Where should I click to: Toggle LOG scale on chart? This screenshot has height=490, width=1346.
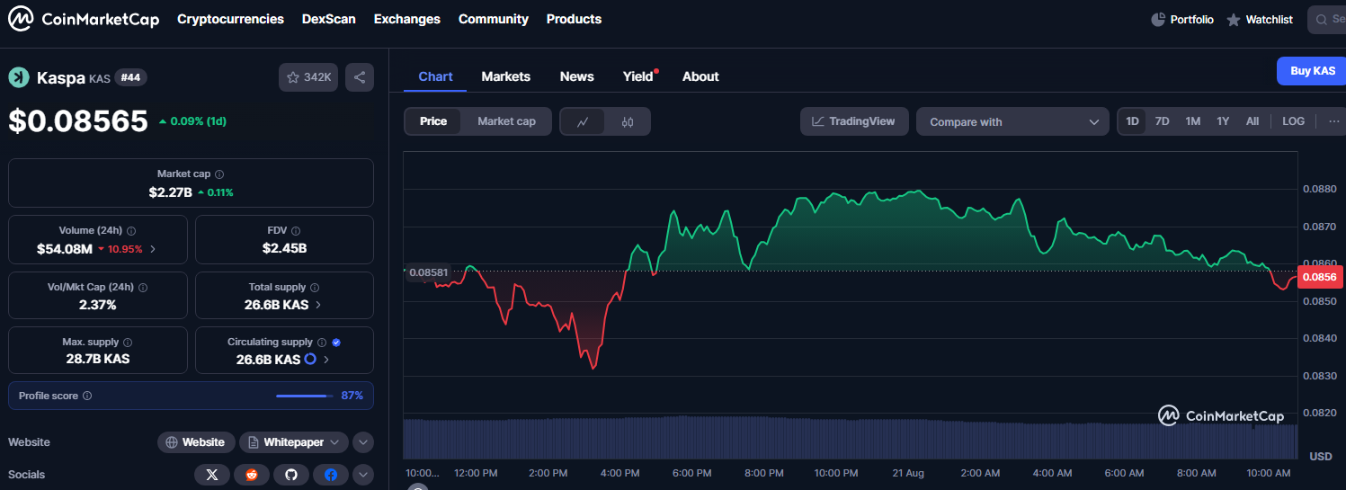1293,121
